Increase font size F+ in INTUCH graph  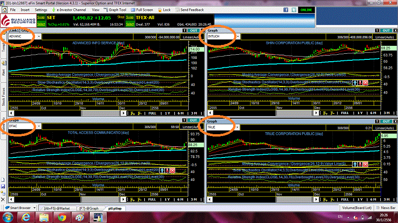[x=325, y=113]
